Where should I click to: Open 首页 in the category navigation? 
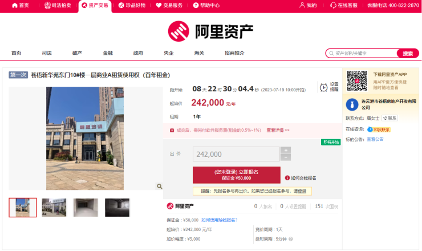pos(16,53)
